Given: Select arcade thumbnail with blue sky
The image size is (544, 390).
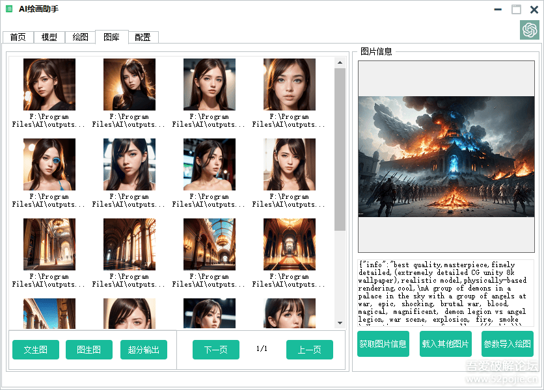Looking at the screenshot, I should point(49,313).
